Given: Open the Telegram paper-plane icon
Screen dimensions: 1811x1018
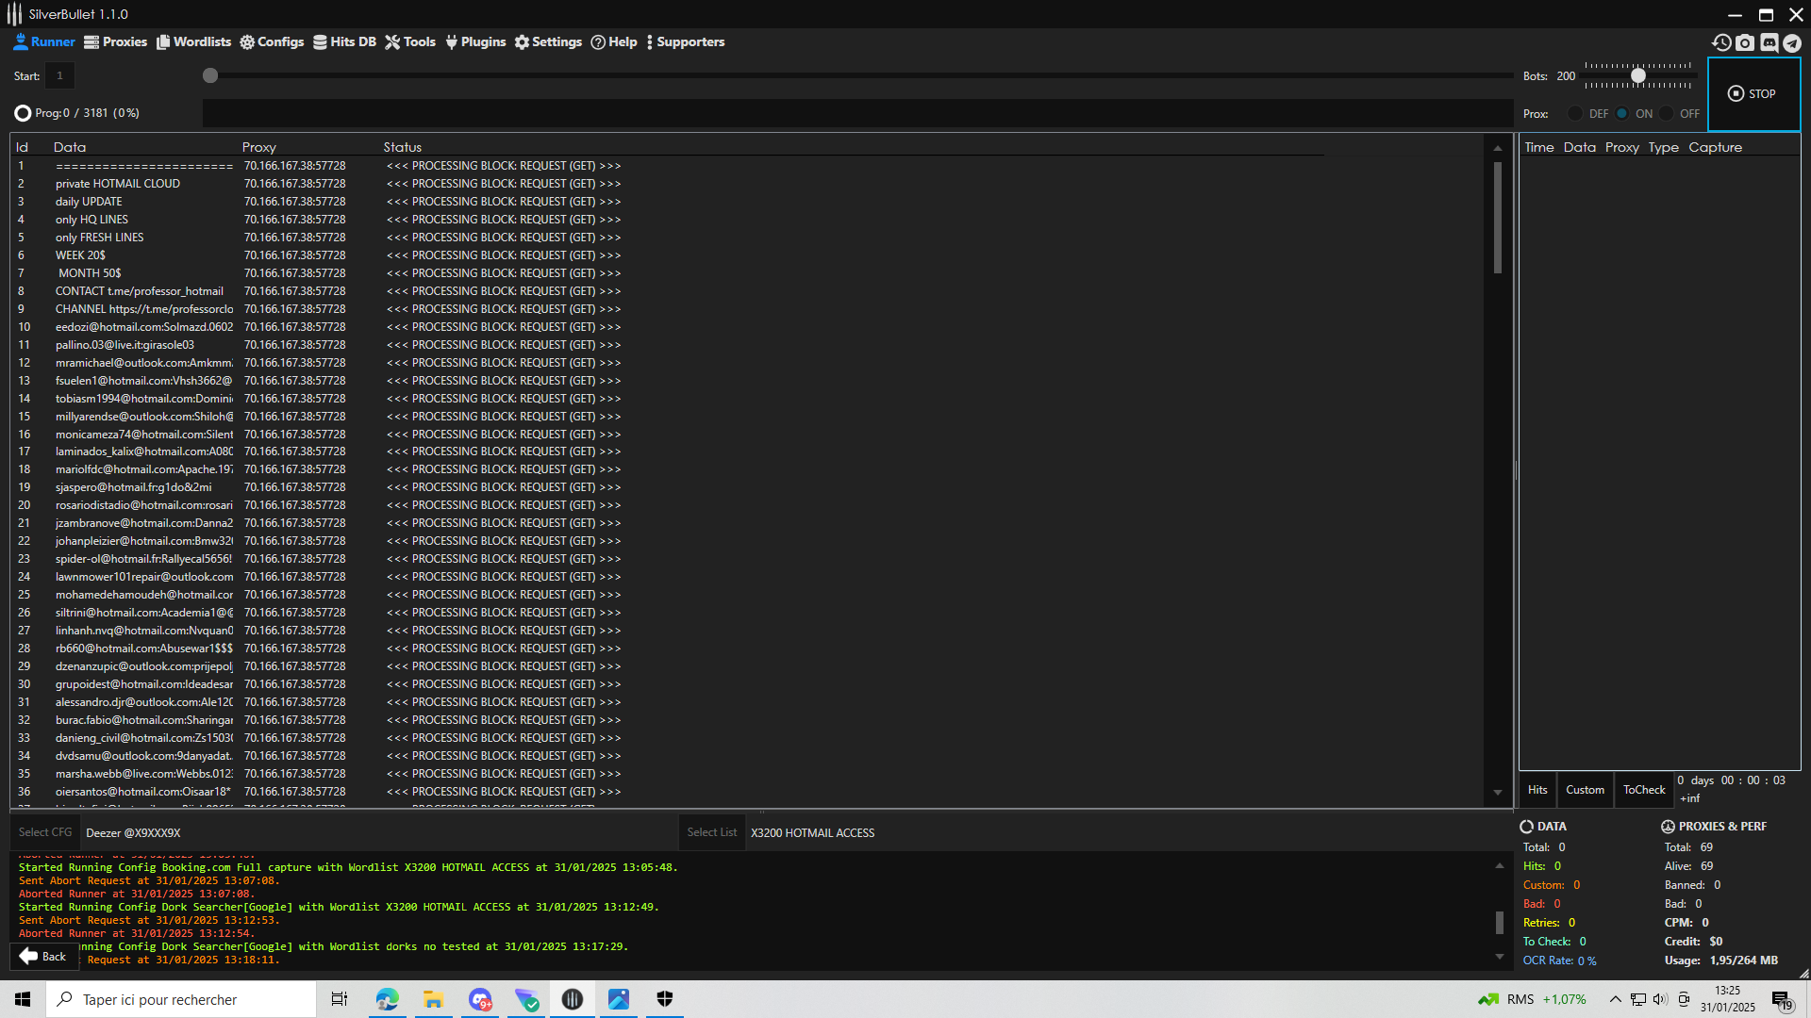Looking at the screenshot, I should click(x=1792, y=42).
